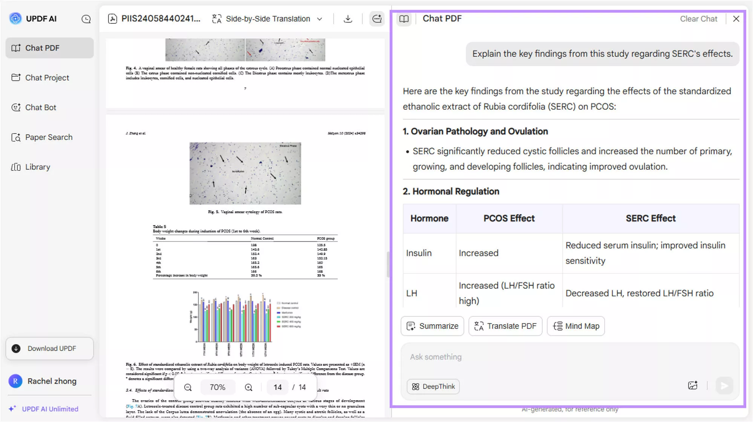Open the 70% zoom level selector

click(x=217, y=387)
